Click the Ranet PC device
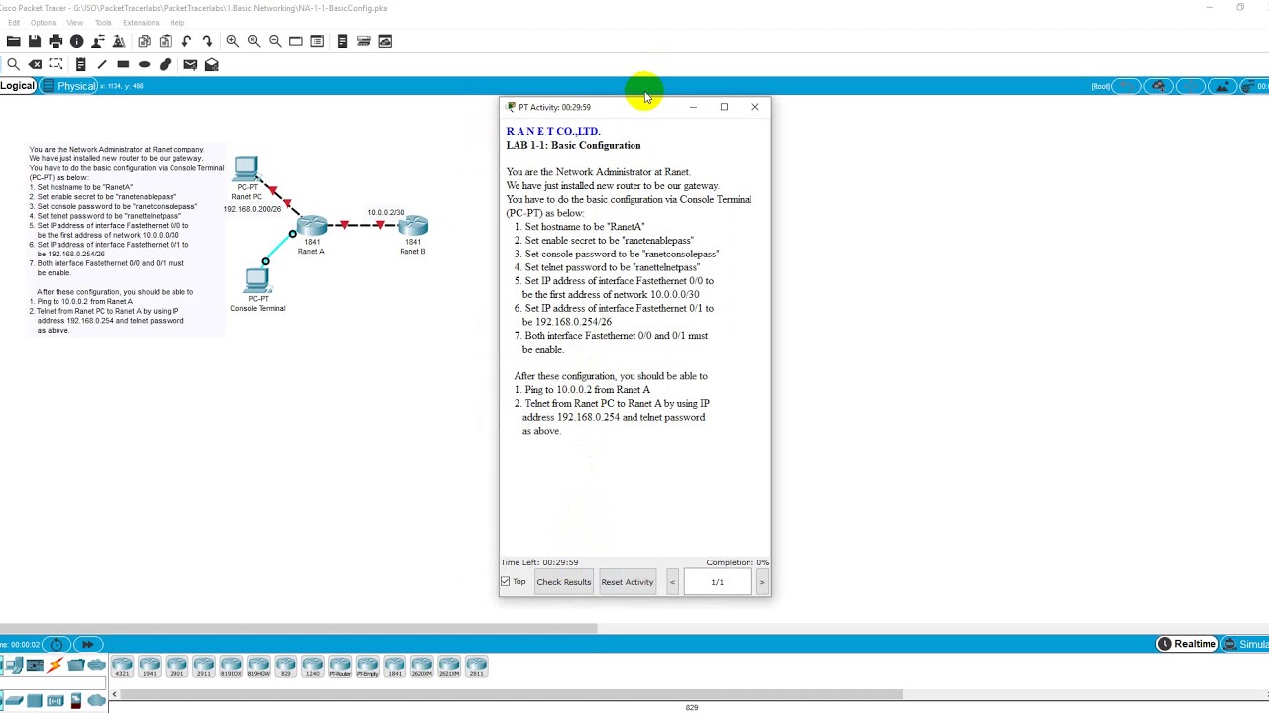 [246, 168]
